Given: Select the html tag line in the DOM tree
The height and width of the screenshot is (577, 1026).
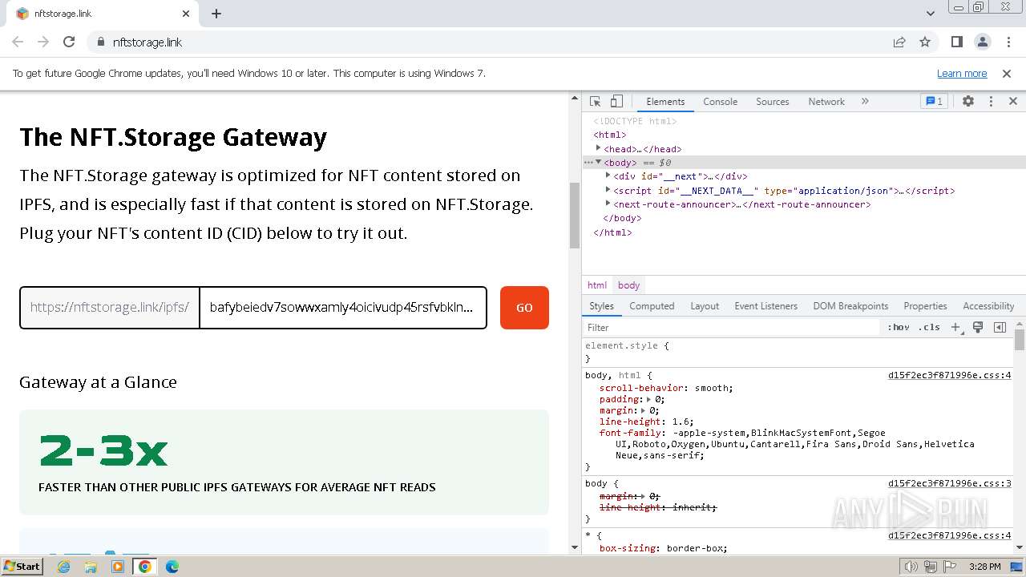Looking at the screenshot, I should 610,135.
